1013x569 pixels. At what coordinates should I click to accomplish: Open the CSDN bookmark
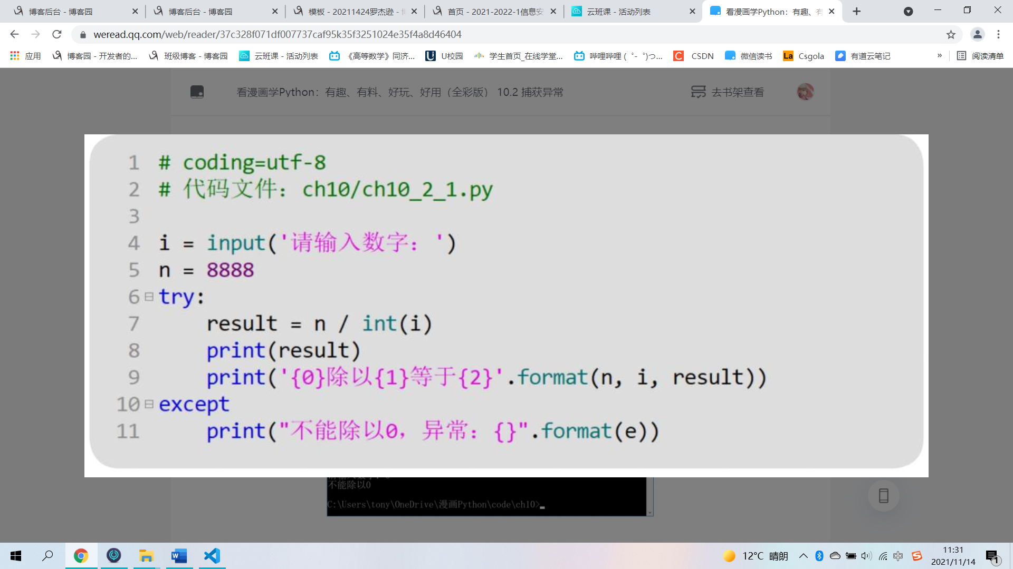694,56
